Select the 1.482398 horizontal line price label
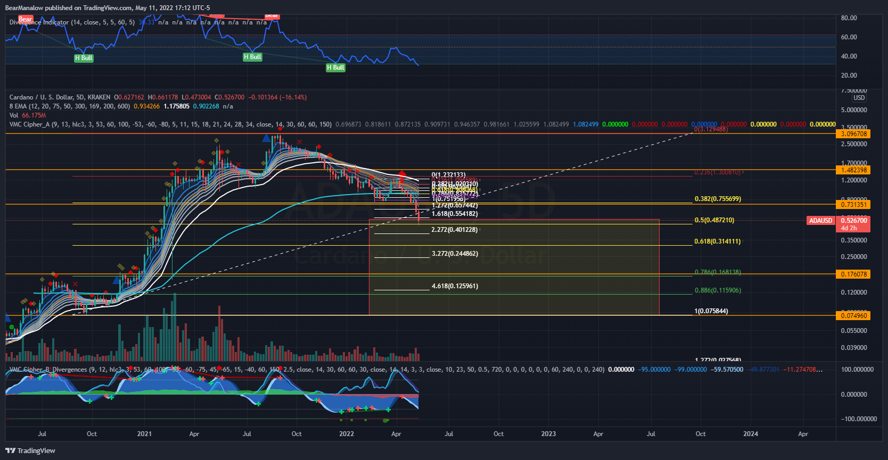Screen dimensions: 888x460 pos(854,170)
